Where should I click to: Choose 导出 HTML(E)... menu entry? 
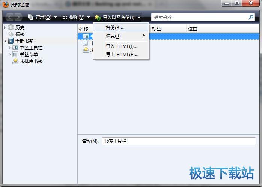tap(121, 54)
